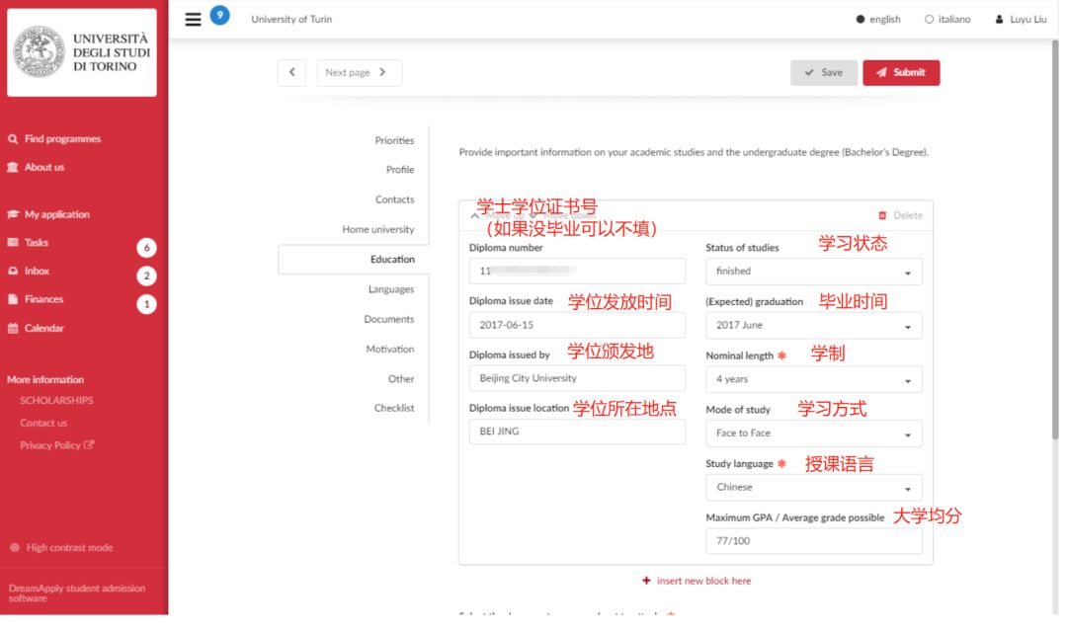Screen dimensions: 1067x631
Task: Open the Profile section tab
Action: point(400,170)
